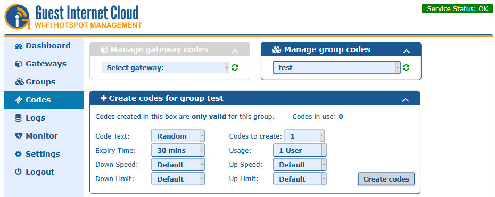Click plus icon in Create codes header

(x=103, y=98)
